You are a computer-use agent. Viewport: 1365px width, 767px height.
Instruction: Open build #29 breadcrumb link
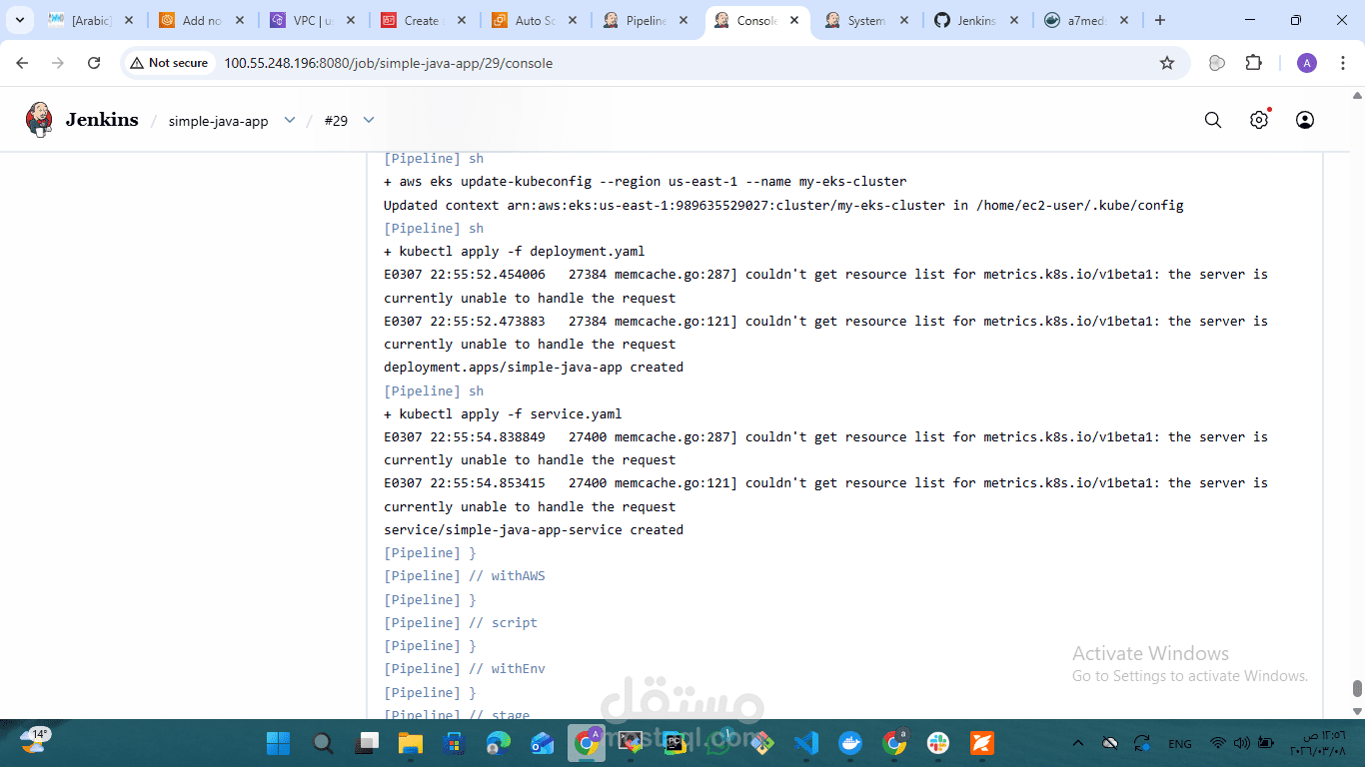coord(336,121)
